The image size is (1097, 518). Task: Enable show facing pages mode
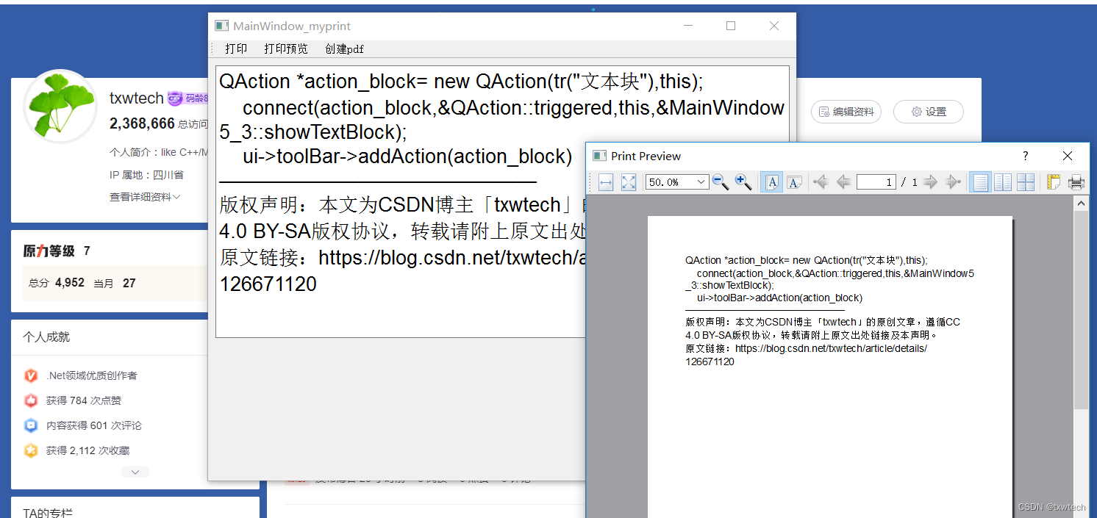[1003, 181]
